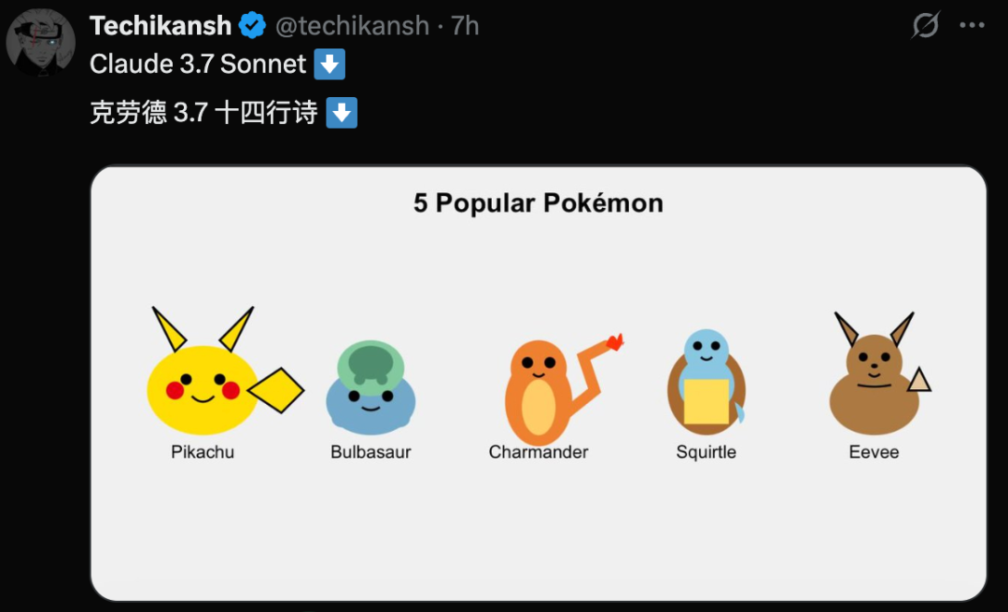Click the Charmander name label

[539, 452]
